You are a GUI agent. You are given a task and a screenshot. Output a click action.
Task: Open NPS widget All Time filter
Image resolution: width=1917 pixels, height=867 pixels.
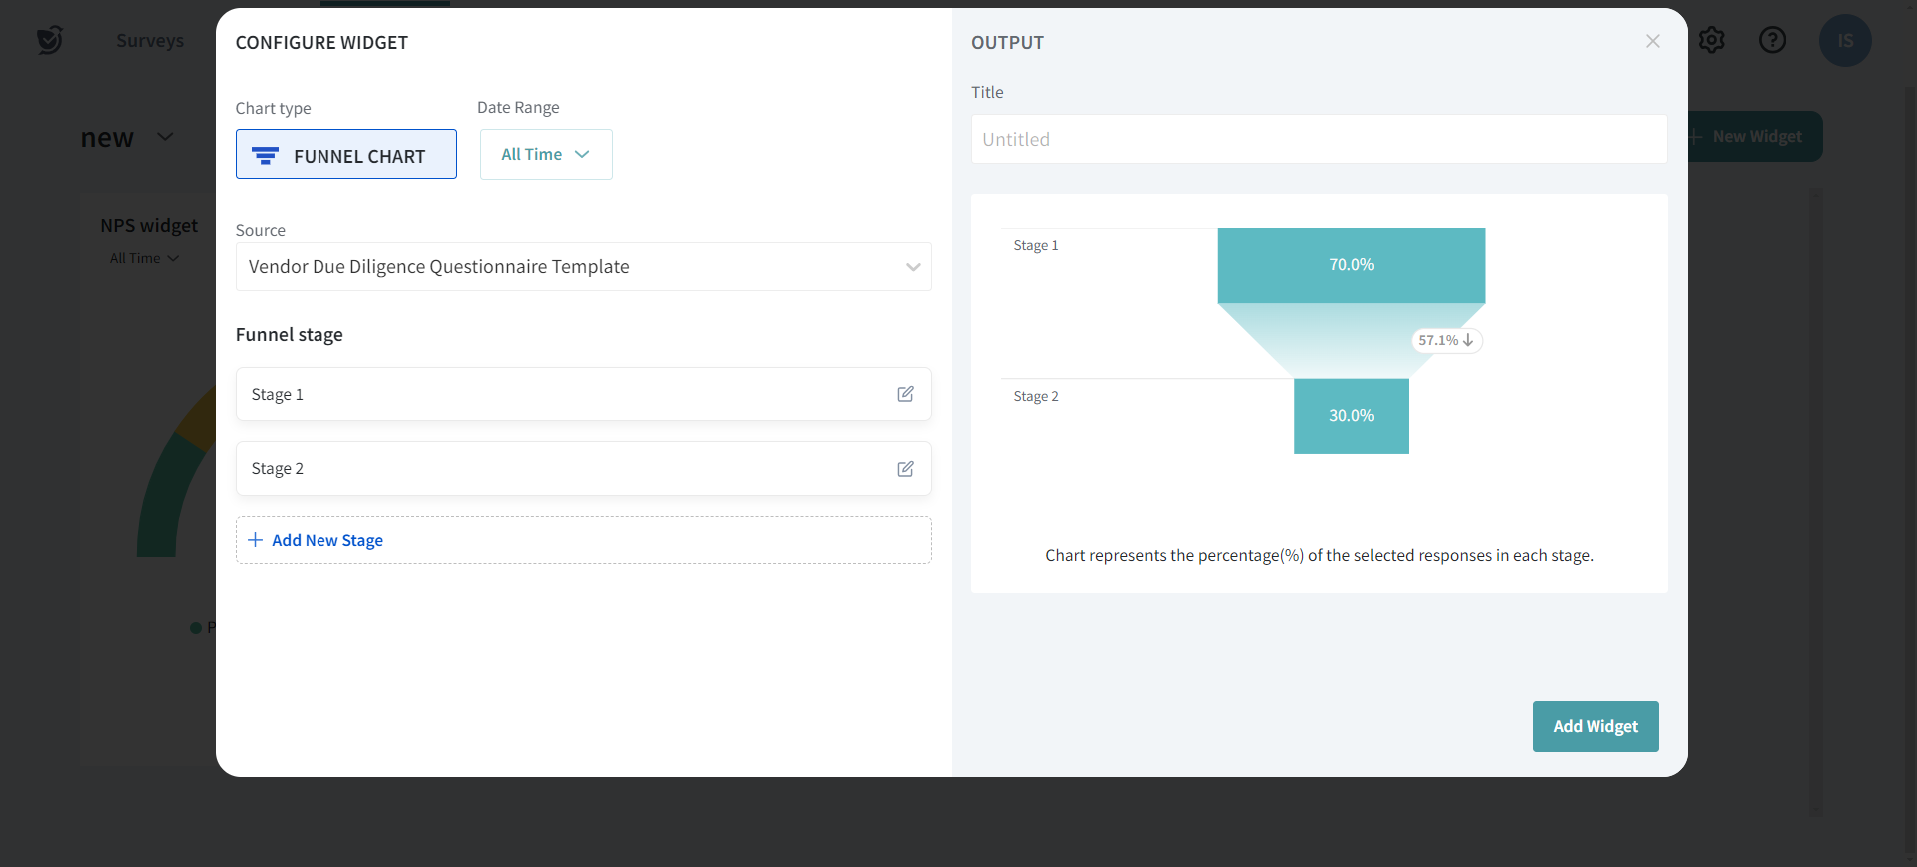tap(144, 259)
